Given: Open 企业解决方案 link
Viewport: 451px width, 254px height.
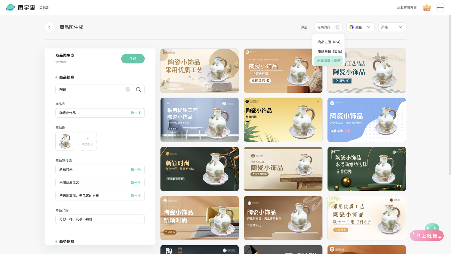Looking at the screenshot, I should pos(407,8).
